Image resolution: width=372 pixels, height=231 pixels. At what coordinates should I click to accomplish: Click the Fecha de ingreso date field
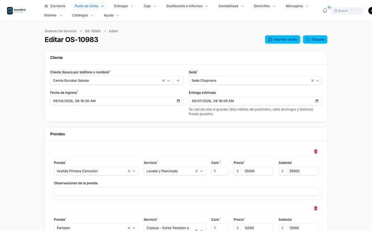click(117, 101)
